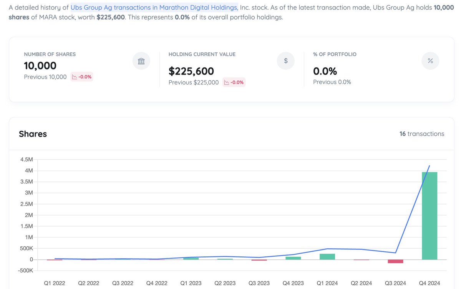Click the Q2 2023 axis label
The width and height of the screenshot is (461, 289).
225,283
